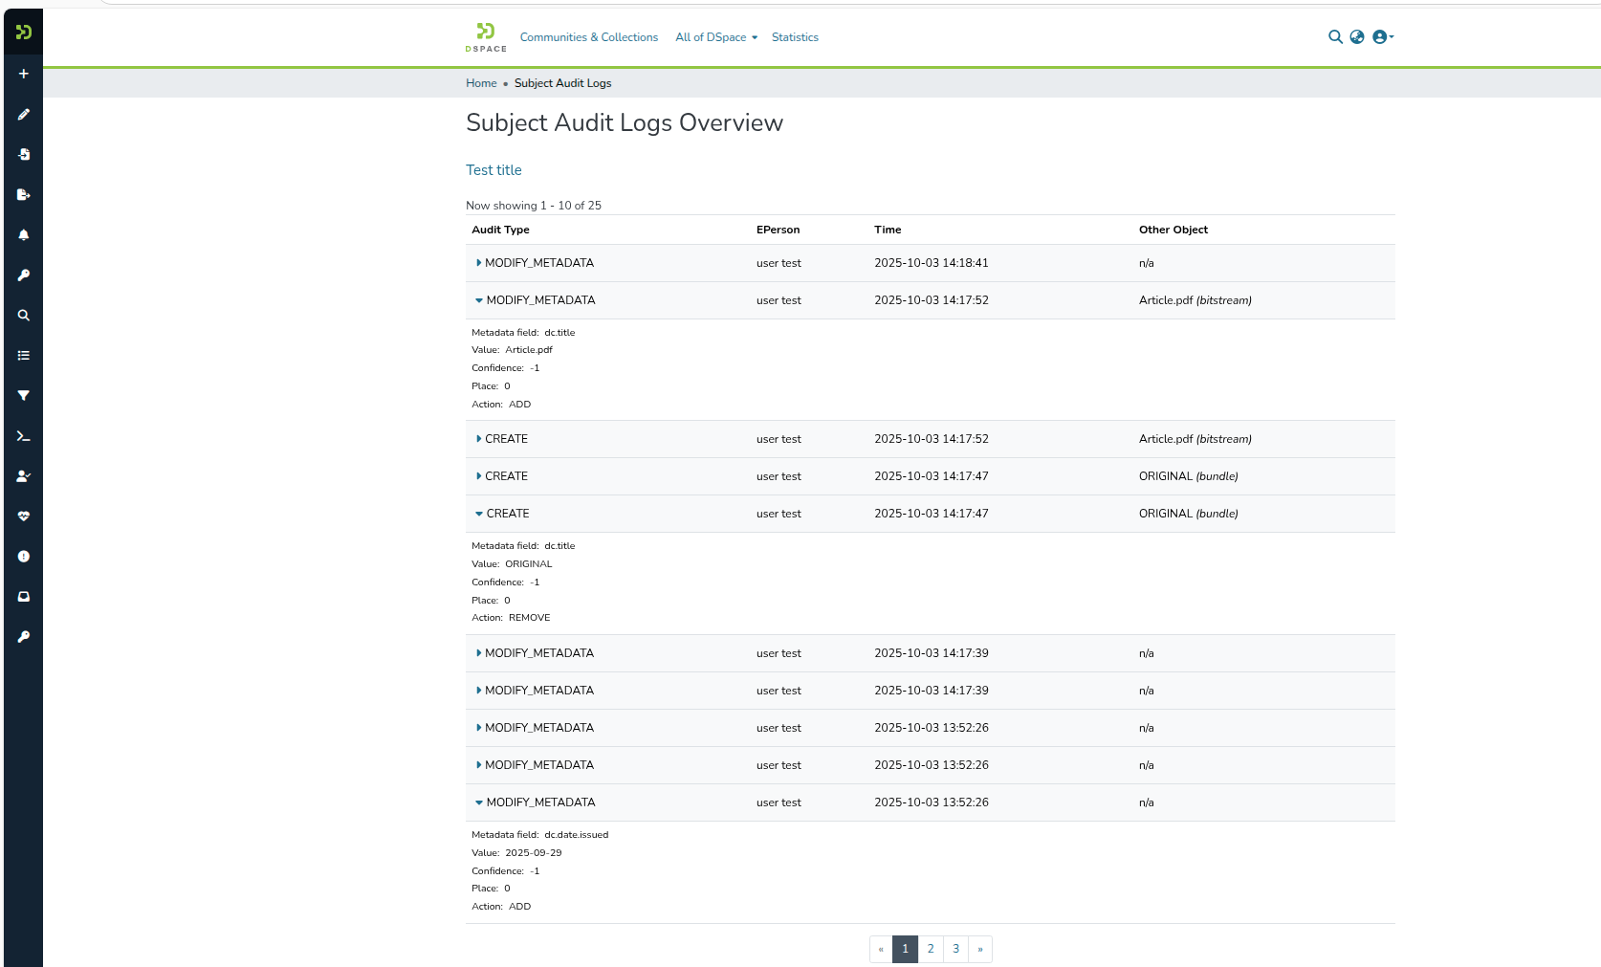
Task: Open the Statistics menu item
Action: [795, 37]
